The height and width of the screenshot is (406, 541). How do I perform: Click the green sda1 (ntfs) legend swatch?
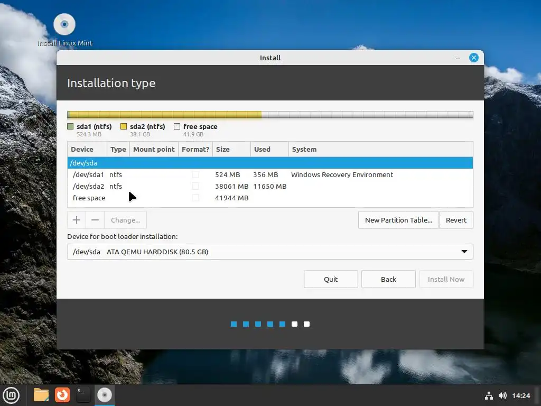(x=70, y=126)
